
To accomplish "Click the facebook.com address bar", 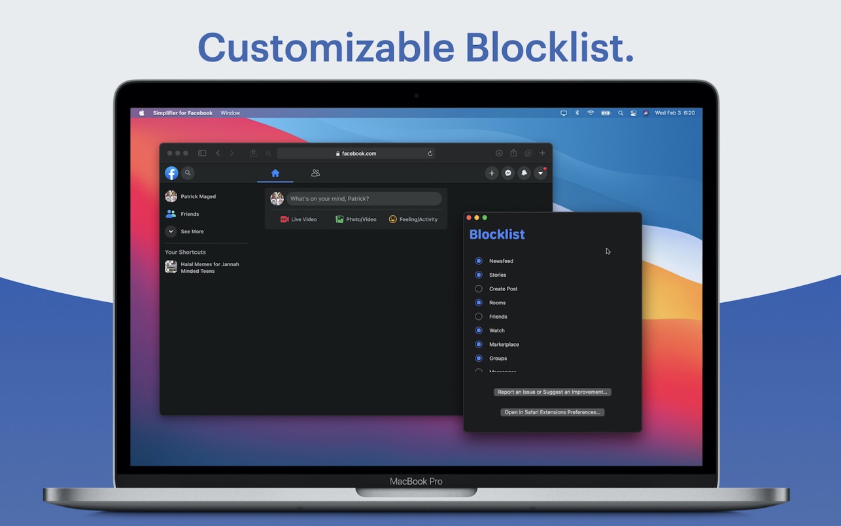I will (x=356, y=153).
